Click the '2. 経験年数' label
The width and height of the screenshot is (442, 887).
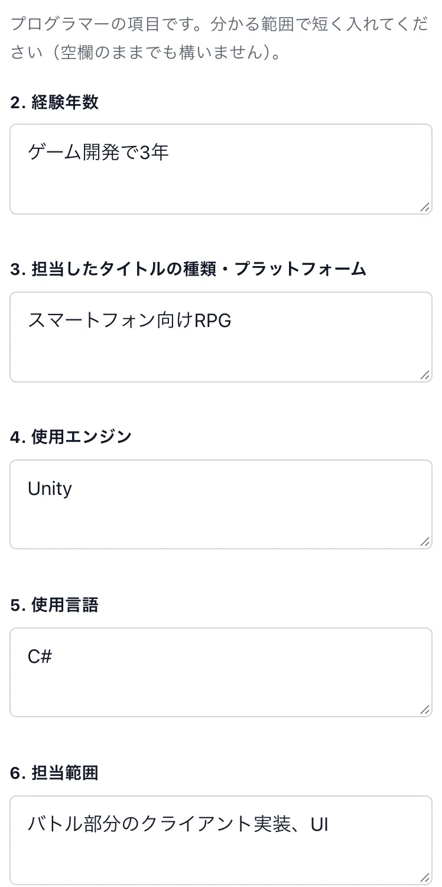pos(54,102)
